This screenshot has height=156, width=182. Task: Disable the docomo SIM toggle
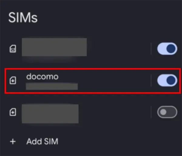[167, 80]
